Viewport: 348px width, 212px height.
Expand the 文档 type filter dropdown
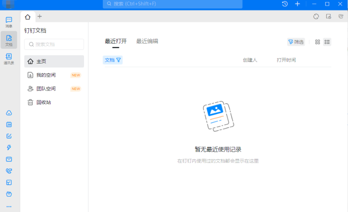click(113, 60)
